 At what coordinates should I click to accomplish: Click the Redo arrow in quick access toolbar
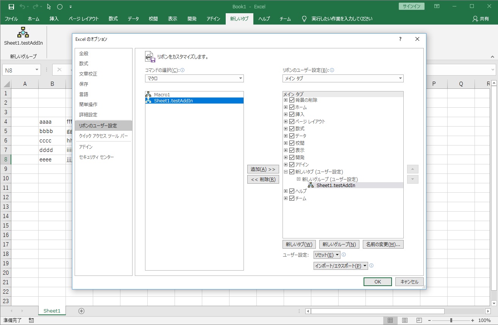click(x=36, y=7)
